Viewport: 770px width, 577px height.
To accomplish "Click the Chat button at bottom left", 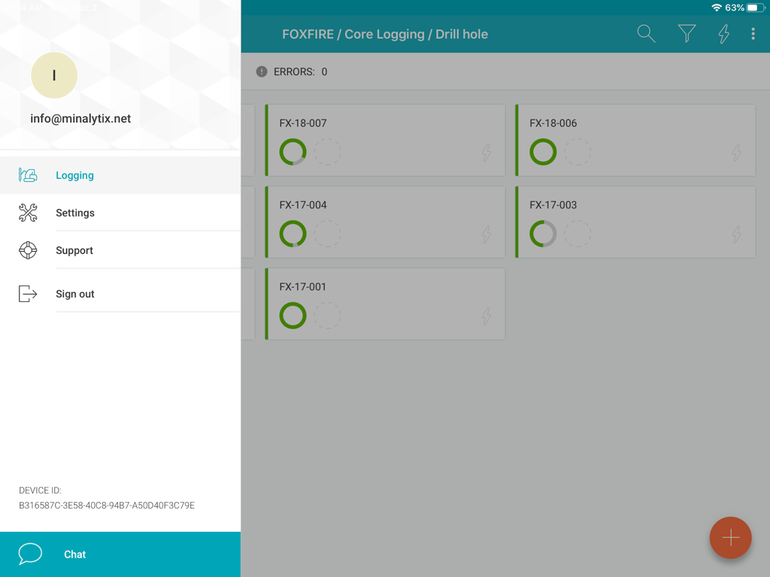I will 74,554.
